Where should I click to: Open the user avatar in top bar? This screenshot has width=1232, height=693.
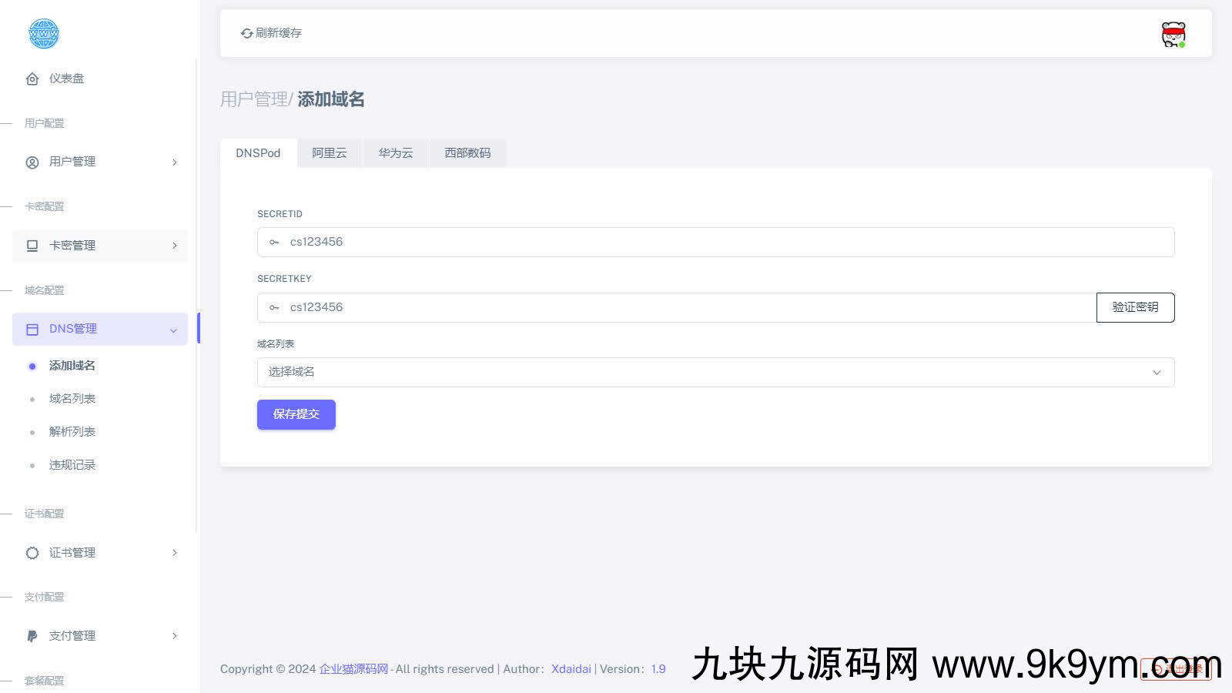[x=1173, y=35]
